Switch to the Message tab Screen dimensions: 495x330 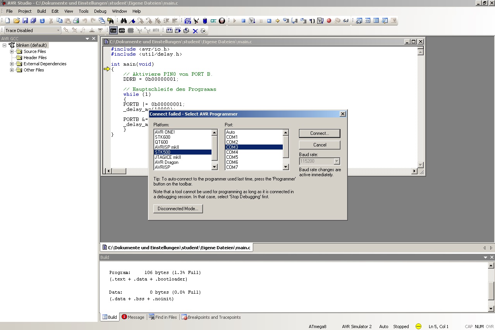133,317
